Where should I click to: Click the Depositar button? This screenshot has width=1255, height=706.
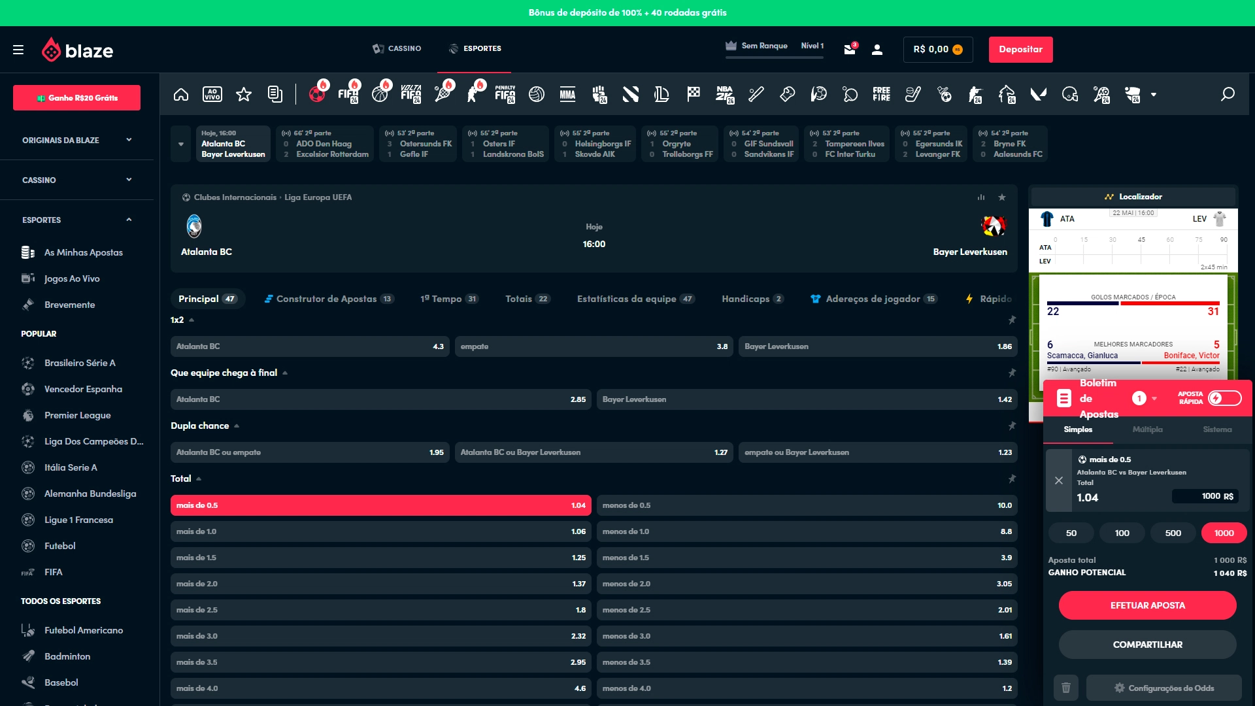click(1022, 49)
